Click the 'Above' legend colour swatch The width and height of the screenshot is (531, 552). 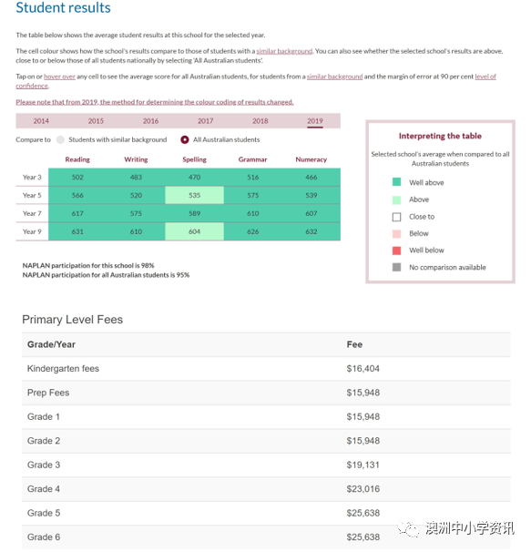pyautogui.click(x=396, y=199)
